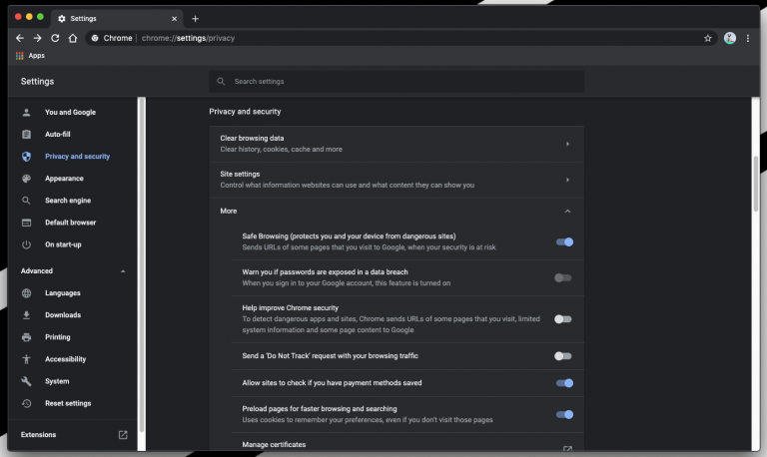Collapse the Advanced sidebar section
The image size is (767, 457).
tap(123, 271)
